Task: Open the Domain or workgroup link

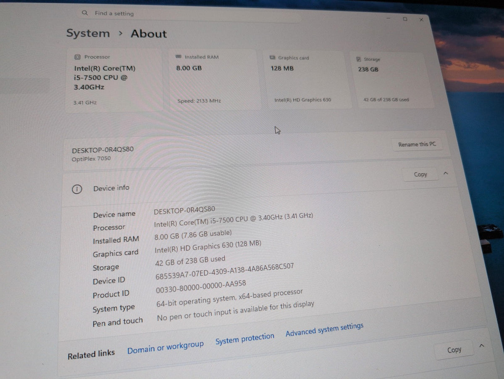Action: point(165,348)
